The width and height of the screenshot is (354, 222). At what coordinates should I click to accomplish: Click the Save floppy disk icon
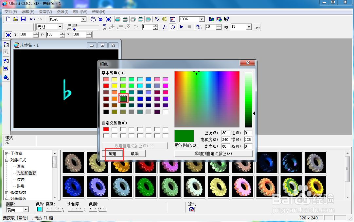(23, 19)
